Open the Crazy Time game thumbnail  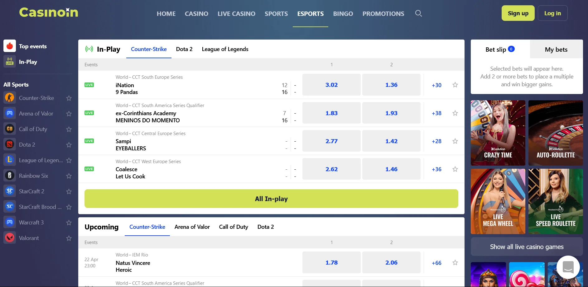498,133
